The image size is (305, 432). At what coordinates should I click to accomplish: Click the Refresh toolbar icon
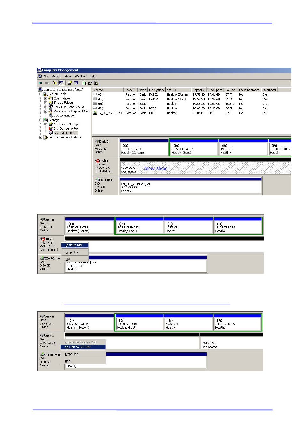(84, 83)
